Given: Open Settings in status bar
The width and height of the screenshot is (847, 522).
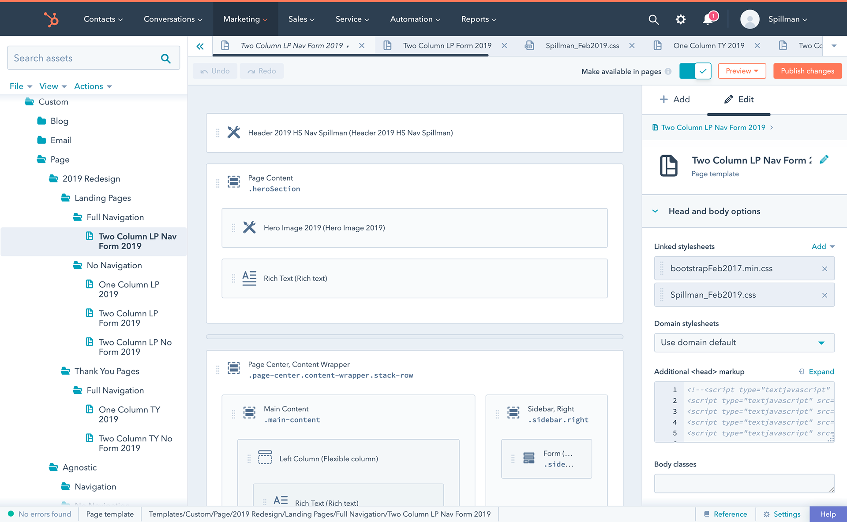Looking at the screenshot, I should click(x=782, y=514).
